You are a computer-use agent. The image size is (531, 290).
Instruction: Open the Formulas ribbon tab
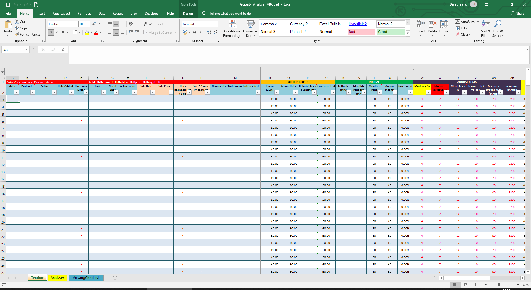(84, 13)
